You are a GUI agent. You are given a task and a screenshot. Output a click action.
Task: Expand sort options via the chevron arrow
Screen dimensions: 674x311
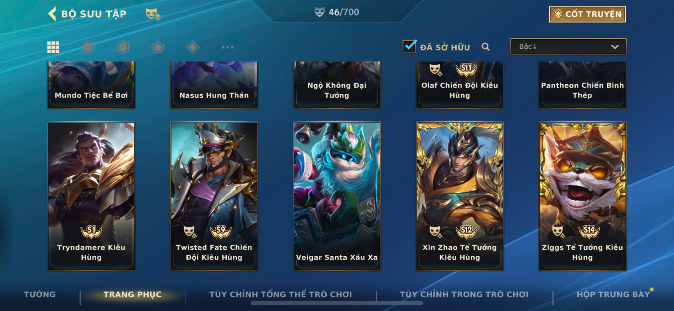(615, 47)
